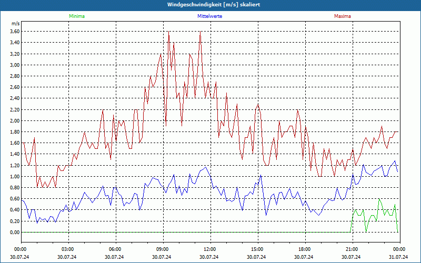The height and width of the screenshot is (263, 421).
Task: Click the 0,00 y-axis value
Action: pyautogui.click(x=15, y=232)
